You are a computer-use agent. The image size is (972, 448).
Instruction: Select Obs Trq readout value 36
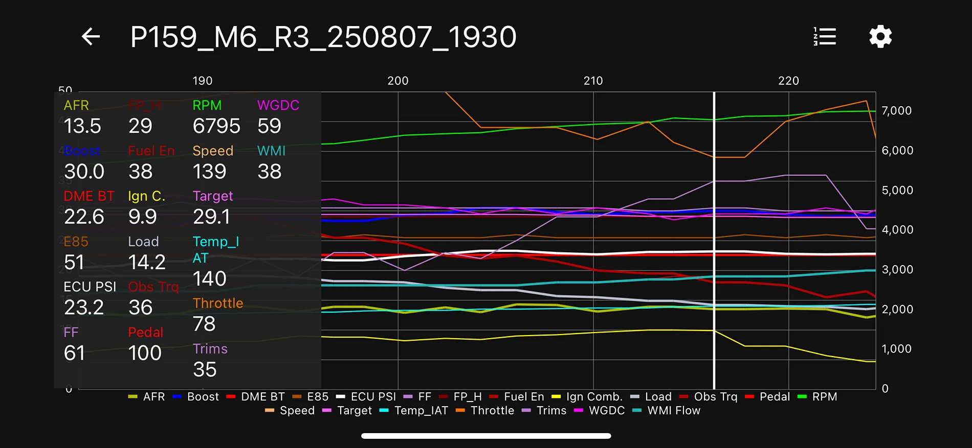[140, 308]
